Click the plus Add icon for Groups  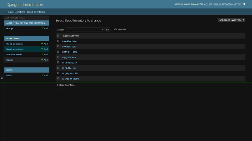[44, 28]
